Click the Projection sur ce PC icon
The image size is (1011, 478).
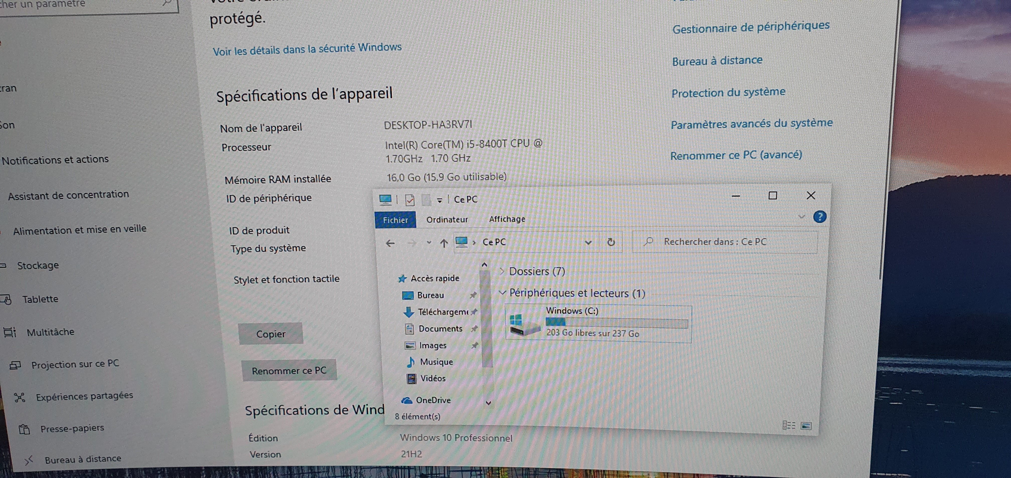coord(15,366)
